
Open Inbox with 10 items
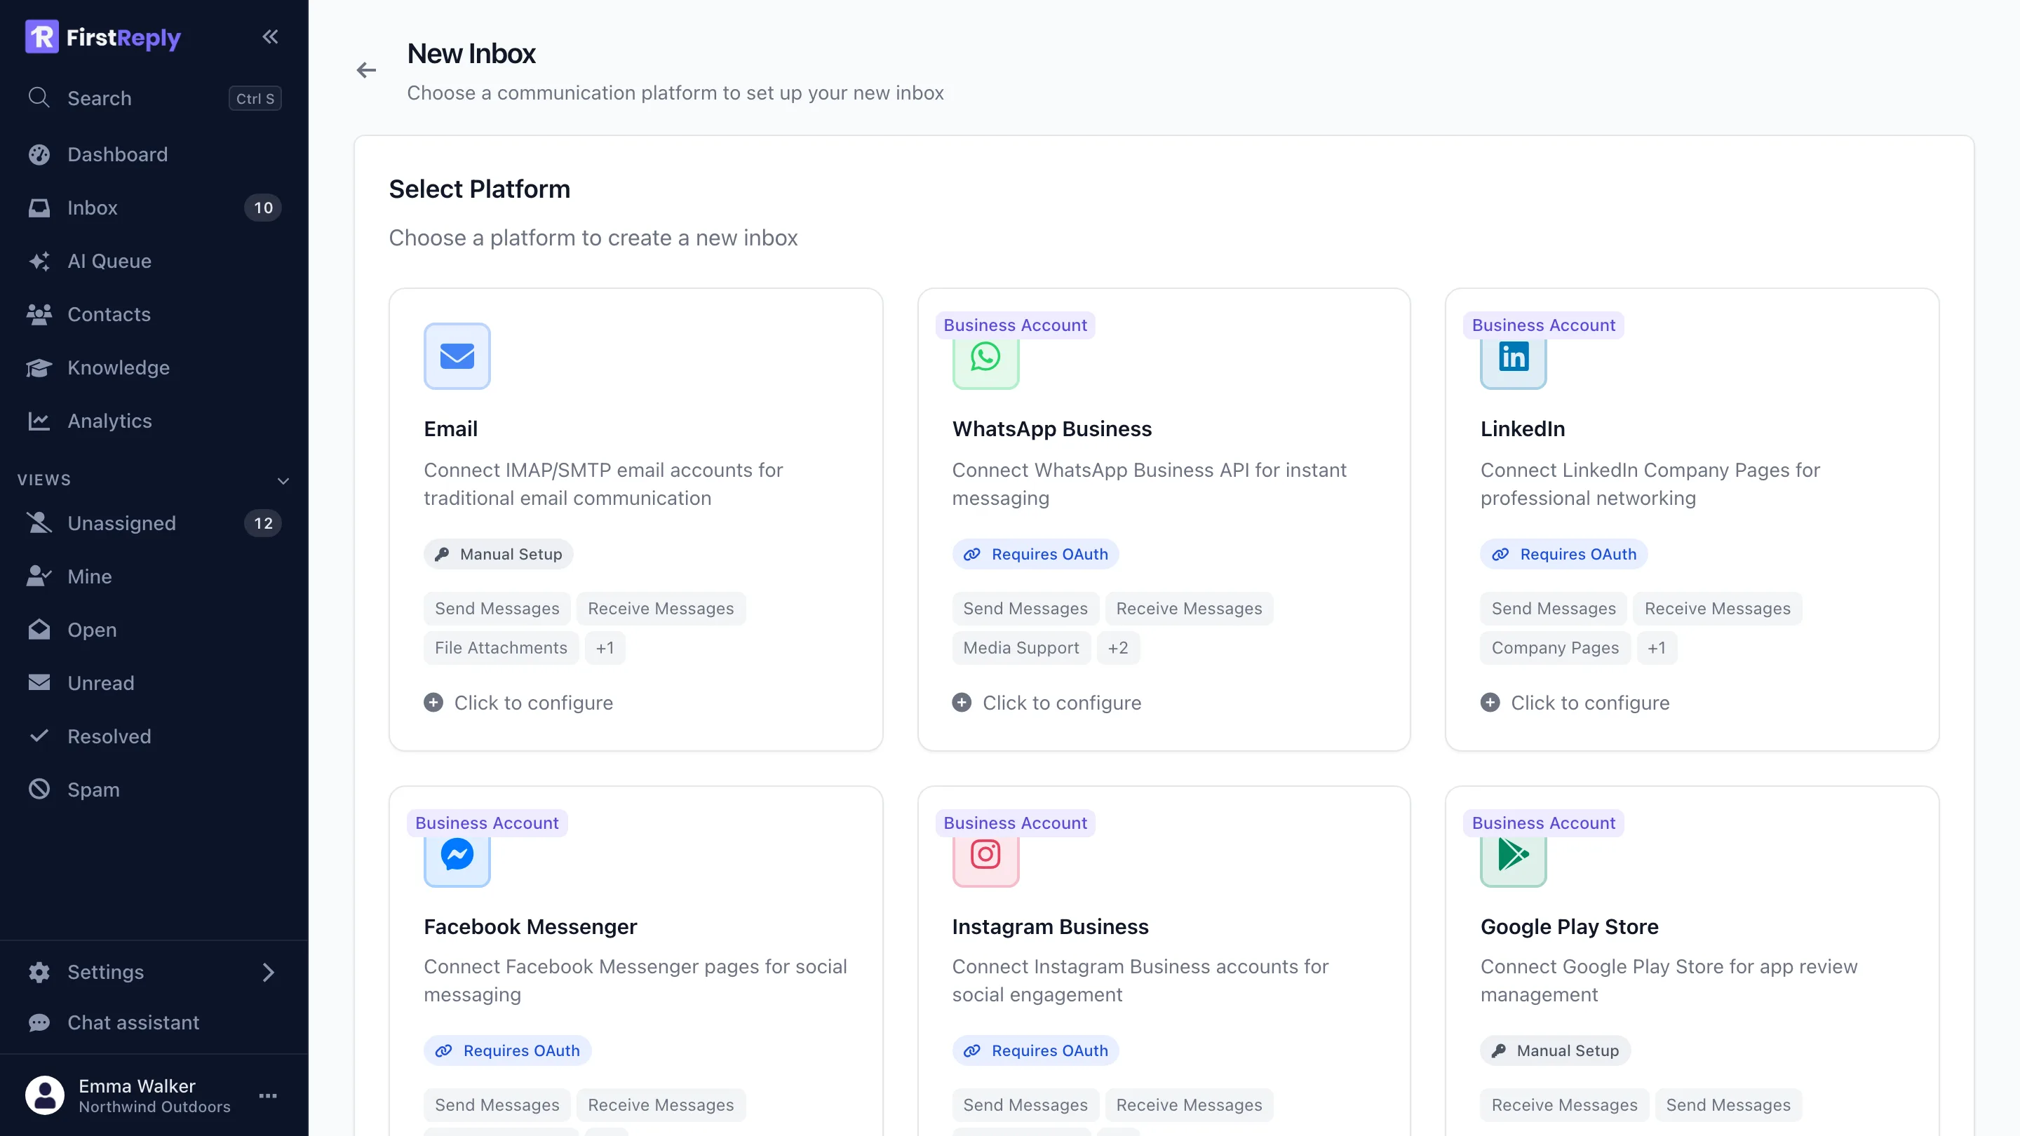(154, 208)
